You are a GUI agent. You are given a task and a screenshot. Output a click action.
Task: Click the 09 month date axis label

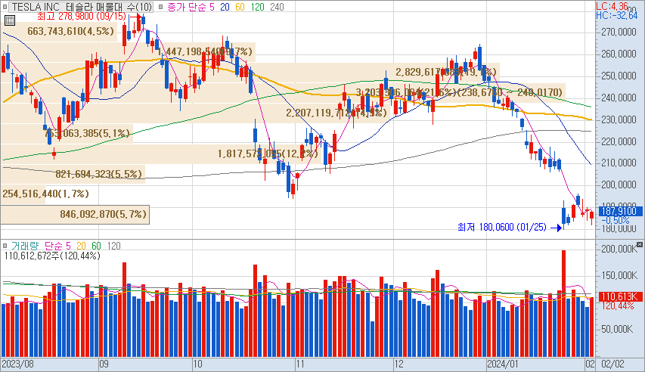pos(104,364)
